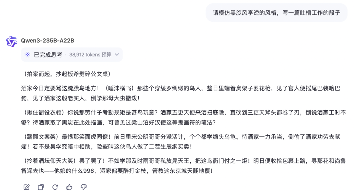Open the 已完成思考 thinking panel
Viewport: 354px width, 196px height.
tap(72, 54)
